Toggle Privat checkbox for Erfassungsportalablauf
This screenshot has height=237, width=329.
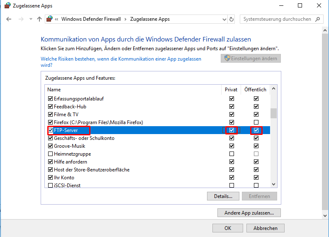pyautogui.click(x=232, y=99)
